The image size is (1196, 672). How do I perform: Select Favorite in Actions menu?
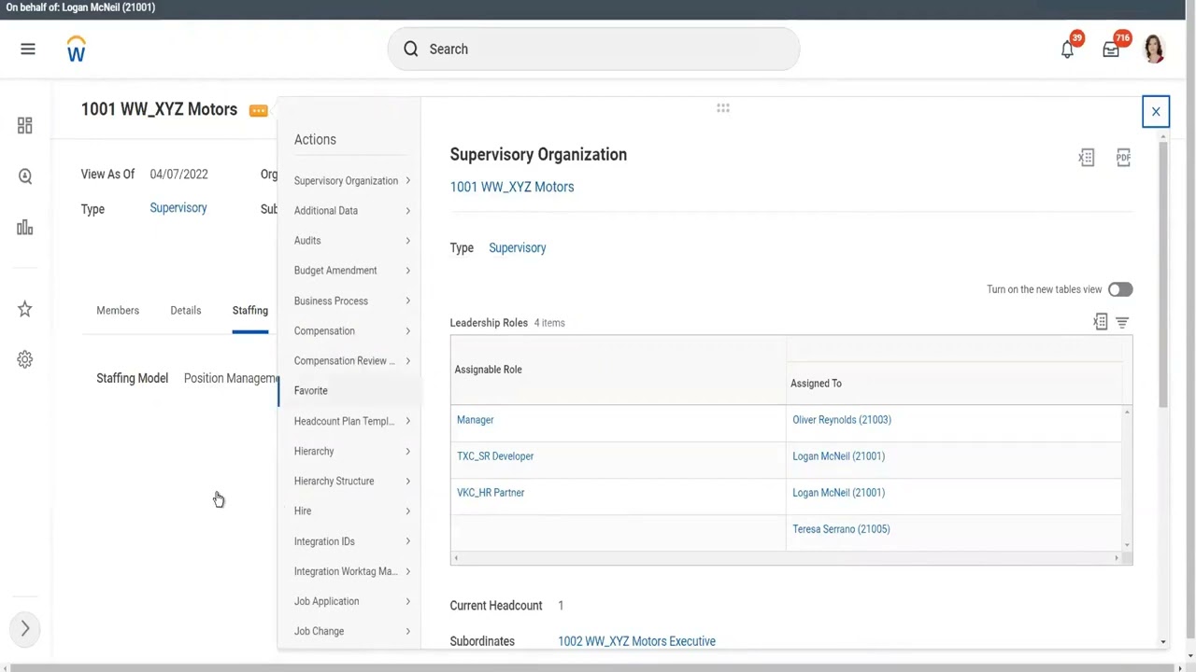coord(351,391)
